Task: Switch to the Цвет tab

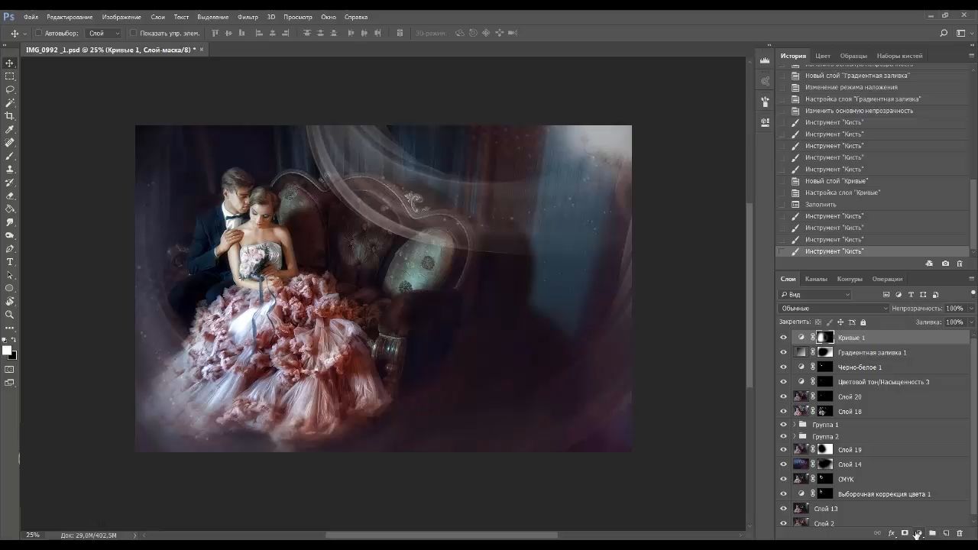Action: click(x=823, y=56)
